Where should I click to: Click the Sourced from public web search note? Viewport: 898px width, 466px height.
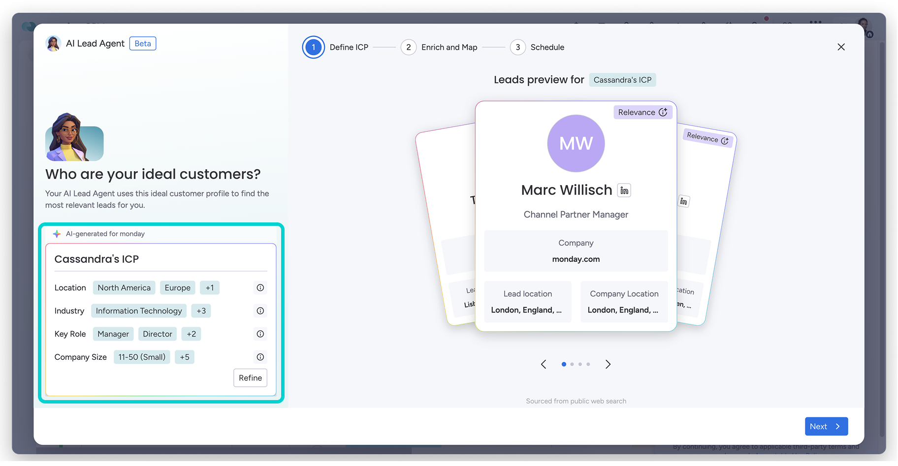(576, 402)
